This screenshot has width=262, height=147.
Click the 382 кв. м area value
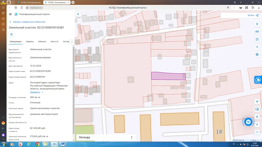pos(35,97)
